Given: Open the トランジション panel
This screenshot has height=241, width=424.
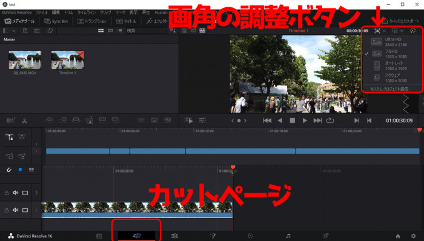Looking at the screenshot, I should pyautogui.click(x=92, y=21).
